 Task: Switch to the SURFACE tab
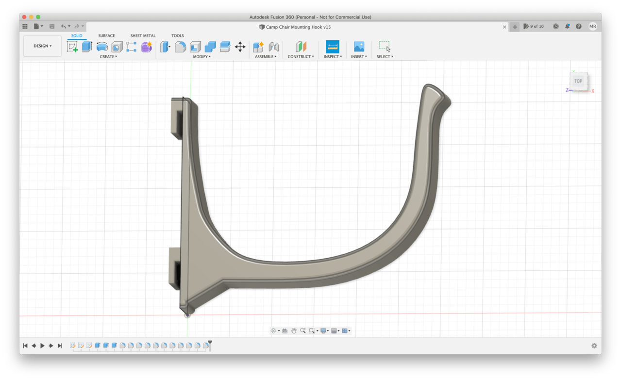(106, 35)
